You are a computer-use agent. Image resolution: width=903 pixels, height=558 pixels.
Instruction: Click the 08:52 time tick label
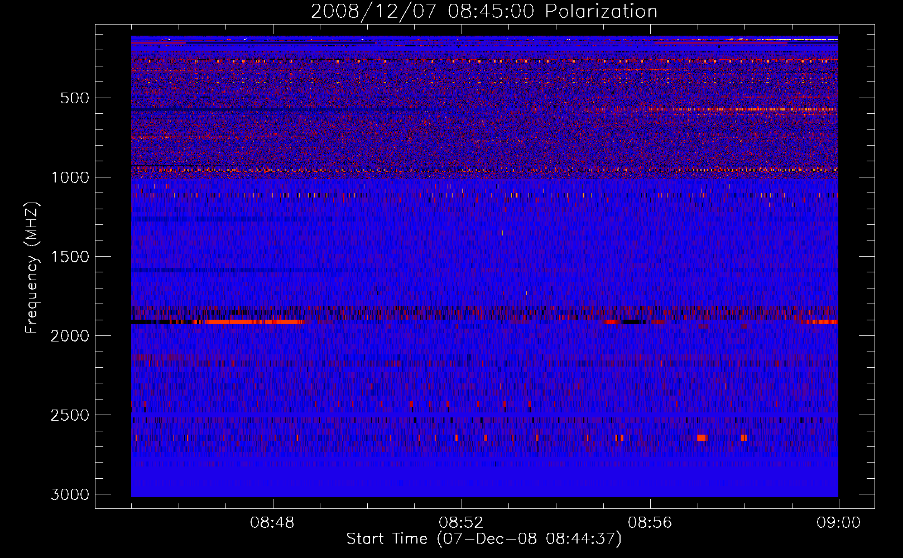click(x=461, y=523)
